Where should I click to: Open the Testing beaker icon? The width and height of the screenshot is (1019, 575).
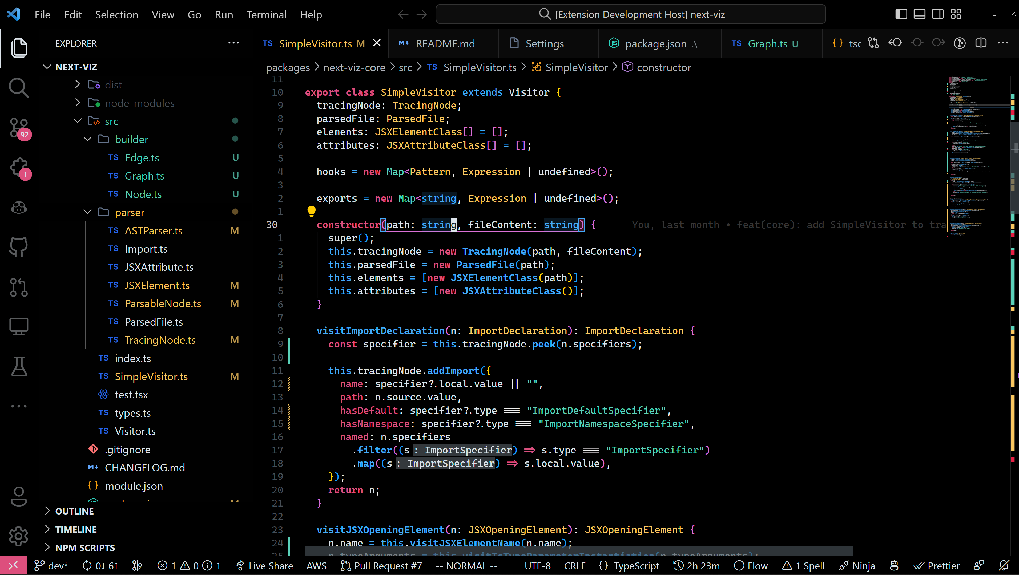[x=19, y=366]
